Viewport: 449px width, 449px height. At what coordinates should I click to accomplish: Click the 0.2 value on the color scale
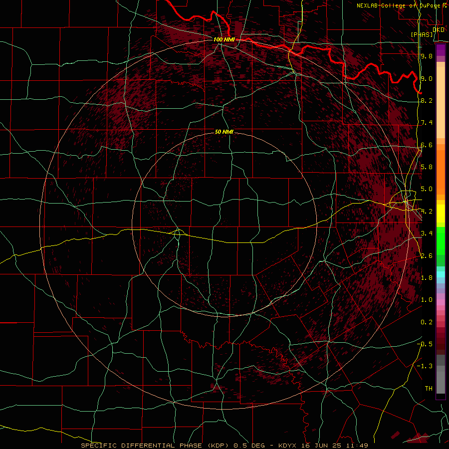427,322
